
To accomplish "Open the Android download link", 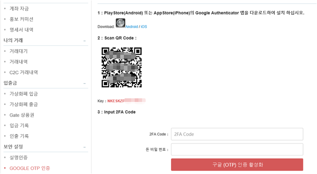I will coord(132,27).
